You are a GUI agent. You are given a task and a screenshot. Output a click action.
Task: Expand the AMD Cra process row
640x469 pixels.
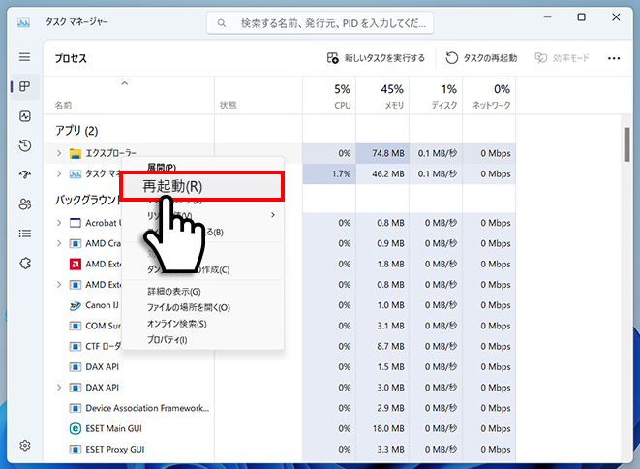(59, 243)
